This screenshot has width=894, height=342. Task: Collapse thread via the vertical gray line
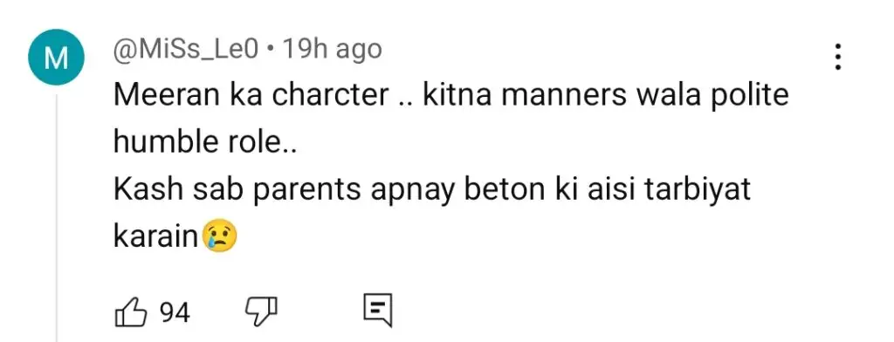tap(57, 218)
